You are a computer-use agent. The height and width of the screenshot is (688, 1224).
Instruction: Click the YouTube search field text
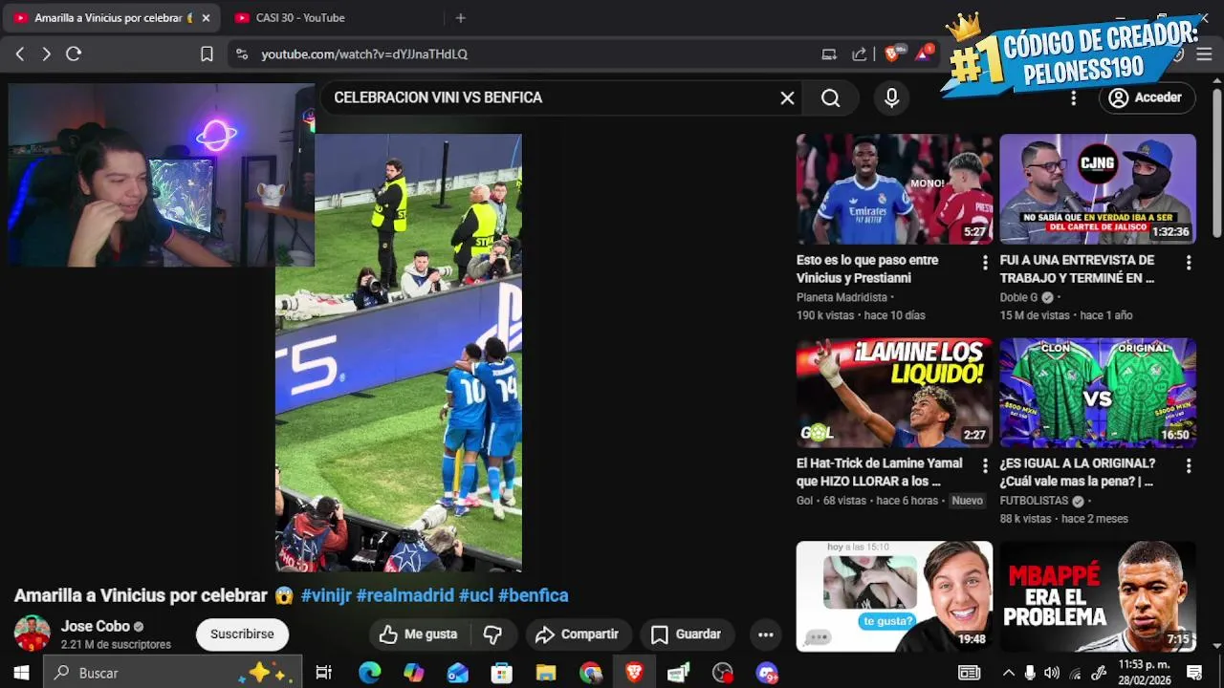pyautogui.click(x=438, y=97)
